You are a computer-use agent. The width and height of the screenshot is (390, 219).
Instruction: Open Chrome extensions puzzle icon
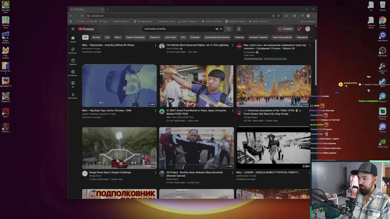[286, 16]
